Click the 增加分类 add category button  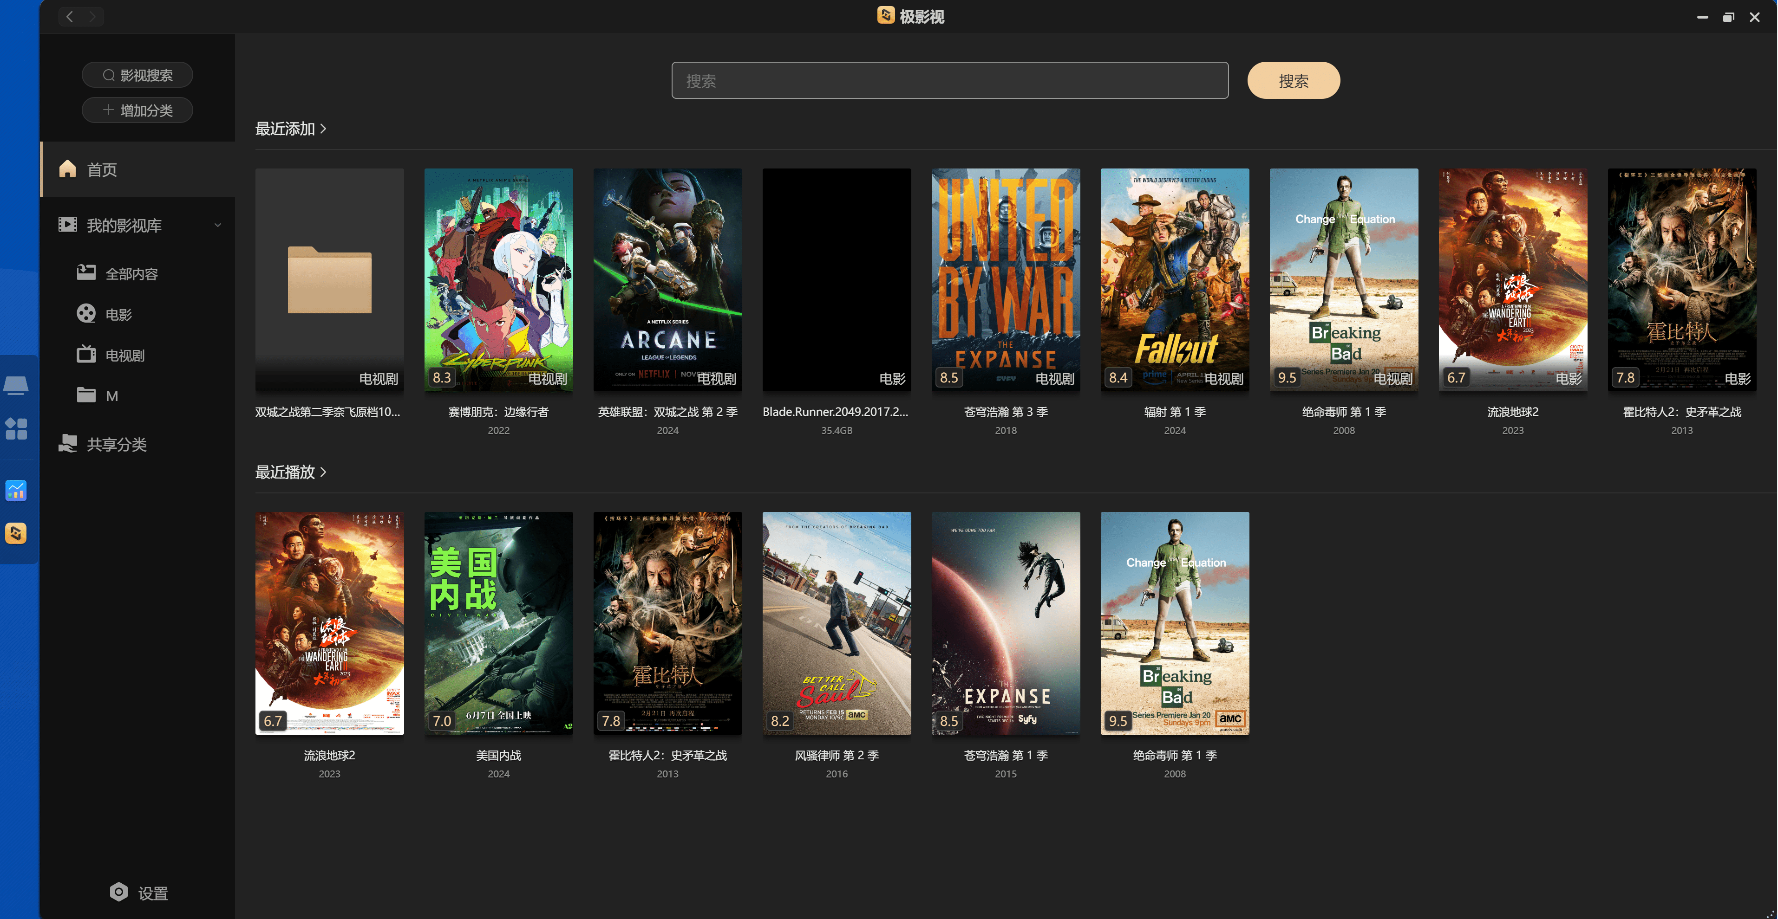pos(137,110)
